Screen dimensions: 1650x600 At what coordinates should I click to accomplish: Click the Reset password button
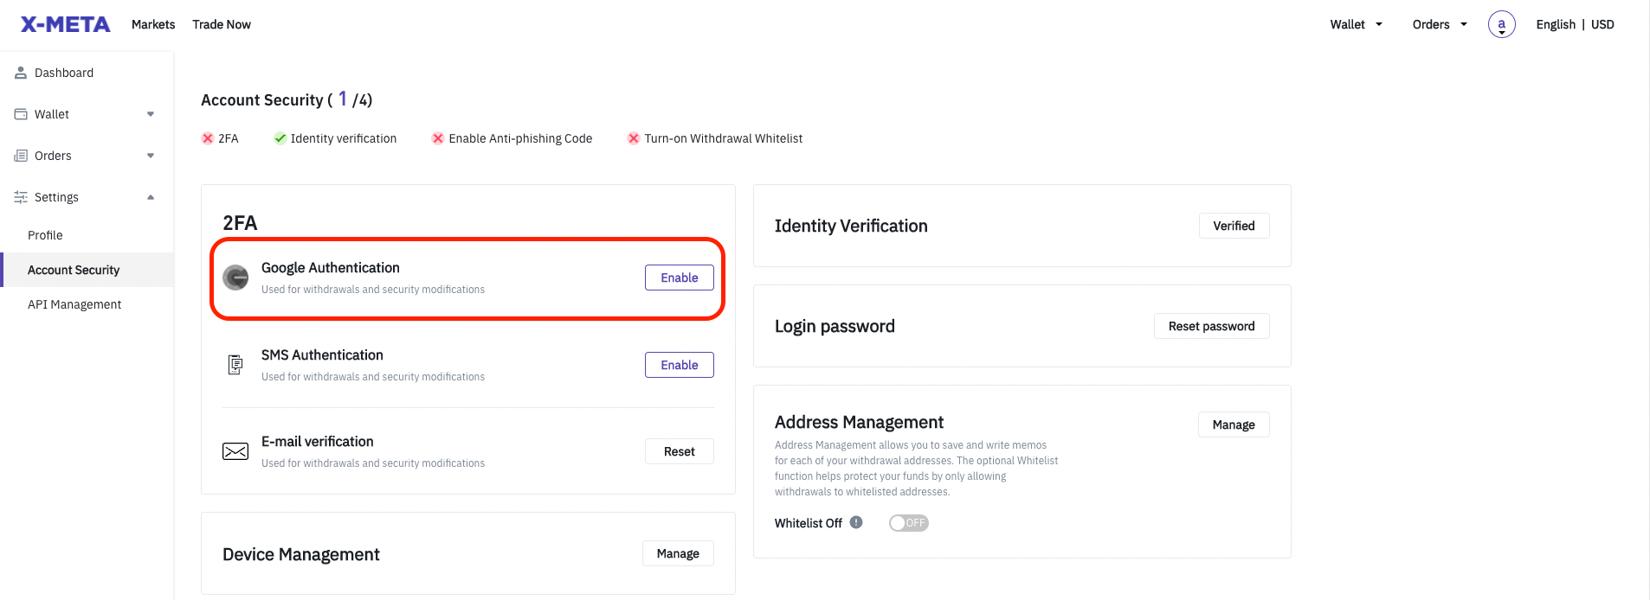point(1210,326)
